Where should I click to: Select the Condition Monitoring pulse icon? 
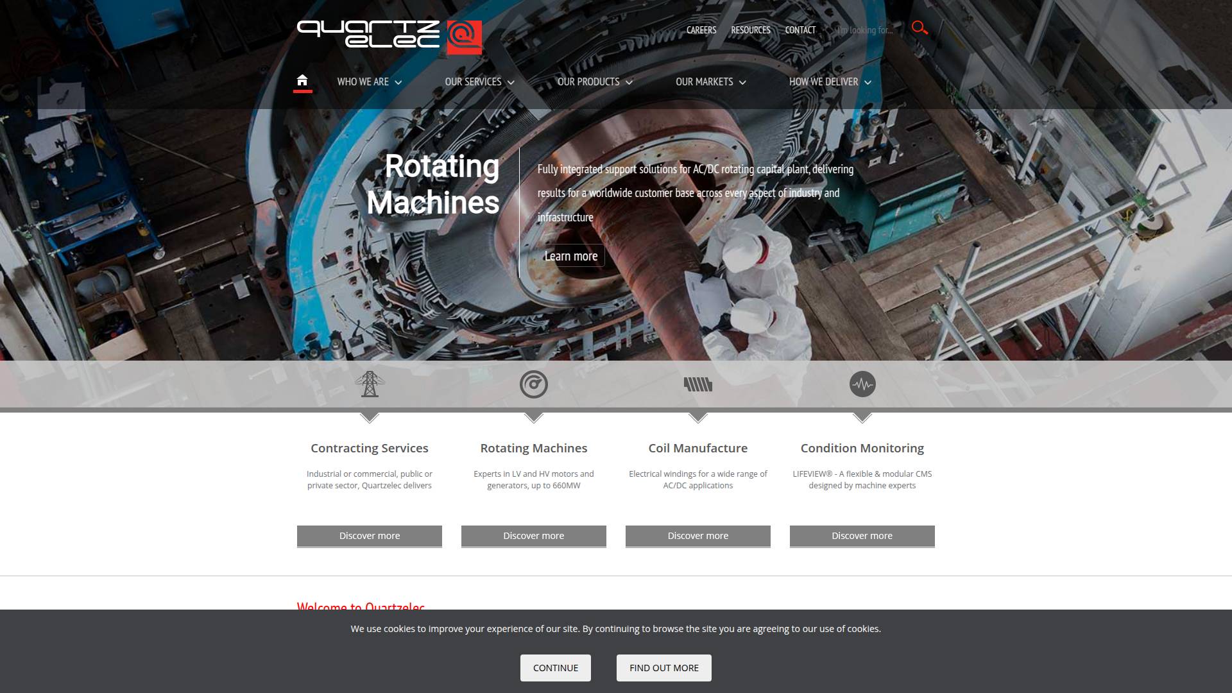(x=862, y=384)
